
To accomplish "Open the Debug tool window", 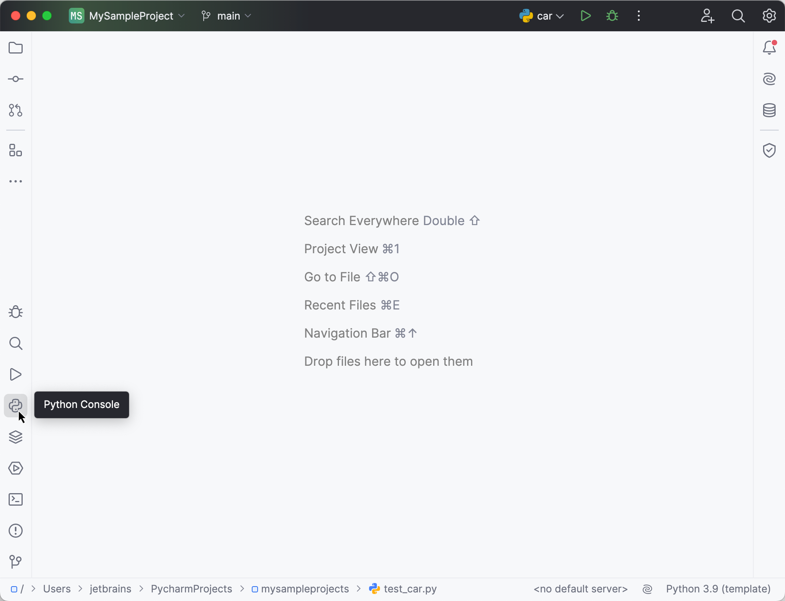I will [16, 312].
